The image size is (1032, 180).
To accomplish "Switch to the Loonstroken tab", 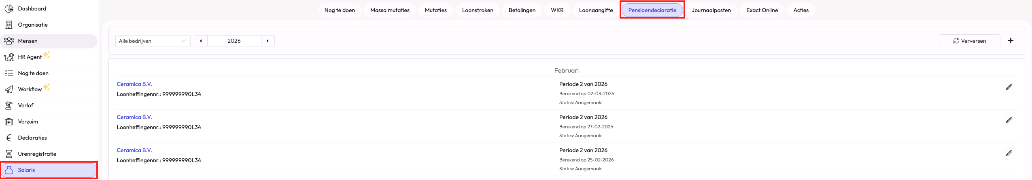I will coord(477,10).
